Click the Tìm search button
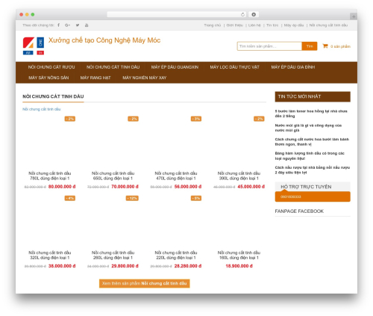Viewport: 373px width, 316px height. [310, 46]
